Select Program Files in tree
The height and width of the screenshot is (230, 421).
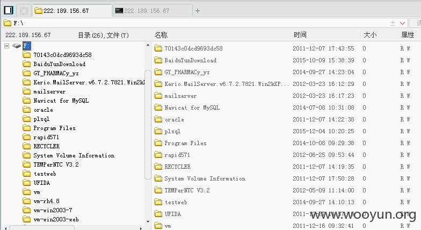click(54, 128)
